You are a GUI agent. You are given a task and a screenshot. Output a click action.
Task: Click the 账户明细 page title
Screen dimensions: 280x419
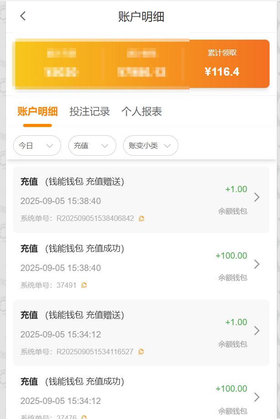point(141,17)
